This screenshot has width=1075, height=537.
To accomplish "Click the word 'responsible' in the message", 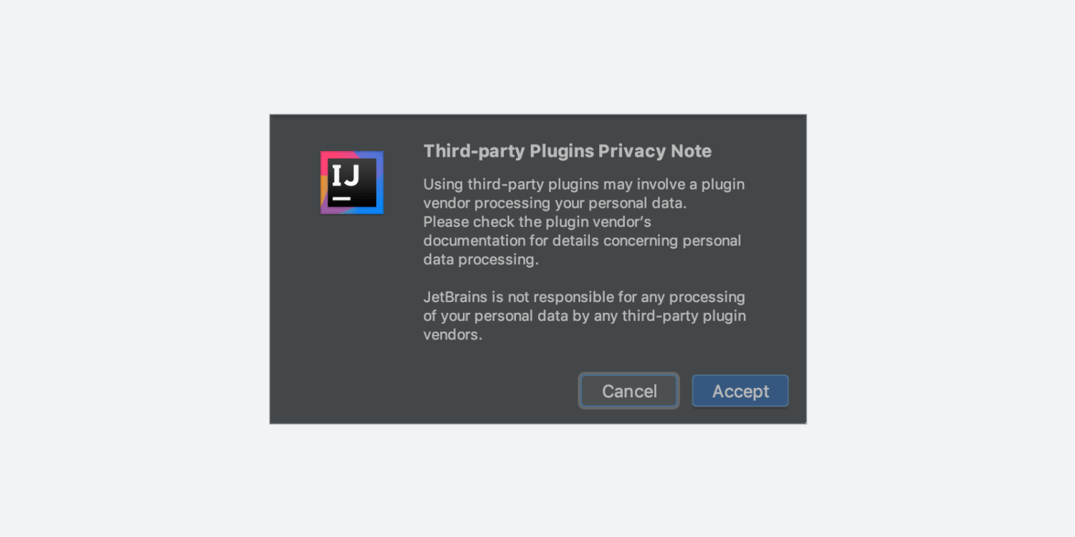I will (x=575, y=297).
